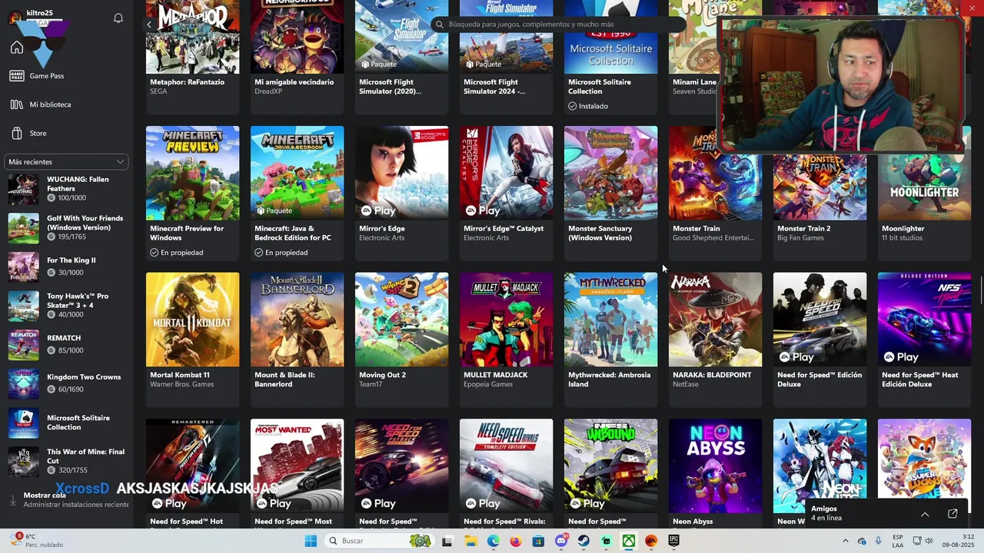984x553 pixels.
Task: Open the download queue icon next to Mostrar cola
Action: 12,500
